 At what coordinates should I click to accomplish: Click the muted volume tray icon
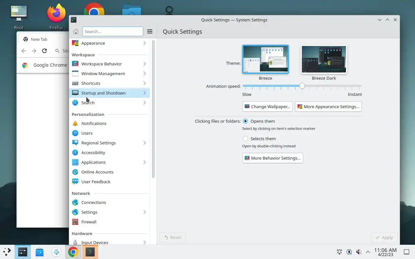click(x=359, y=252)
